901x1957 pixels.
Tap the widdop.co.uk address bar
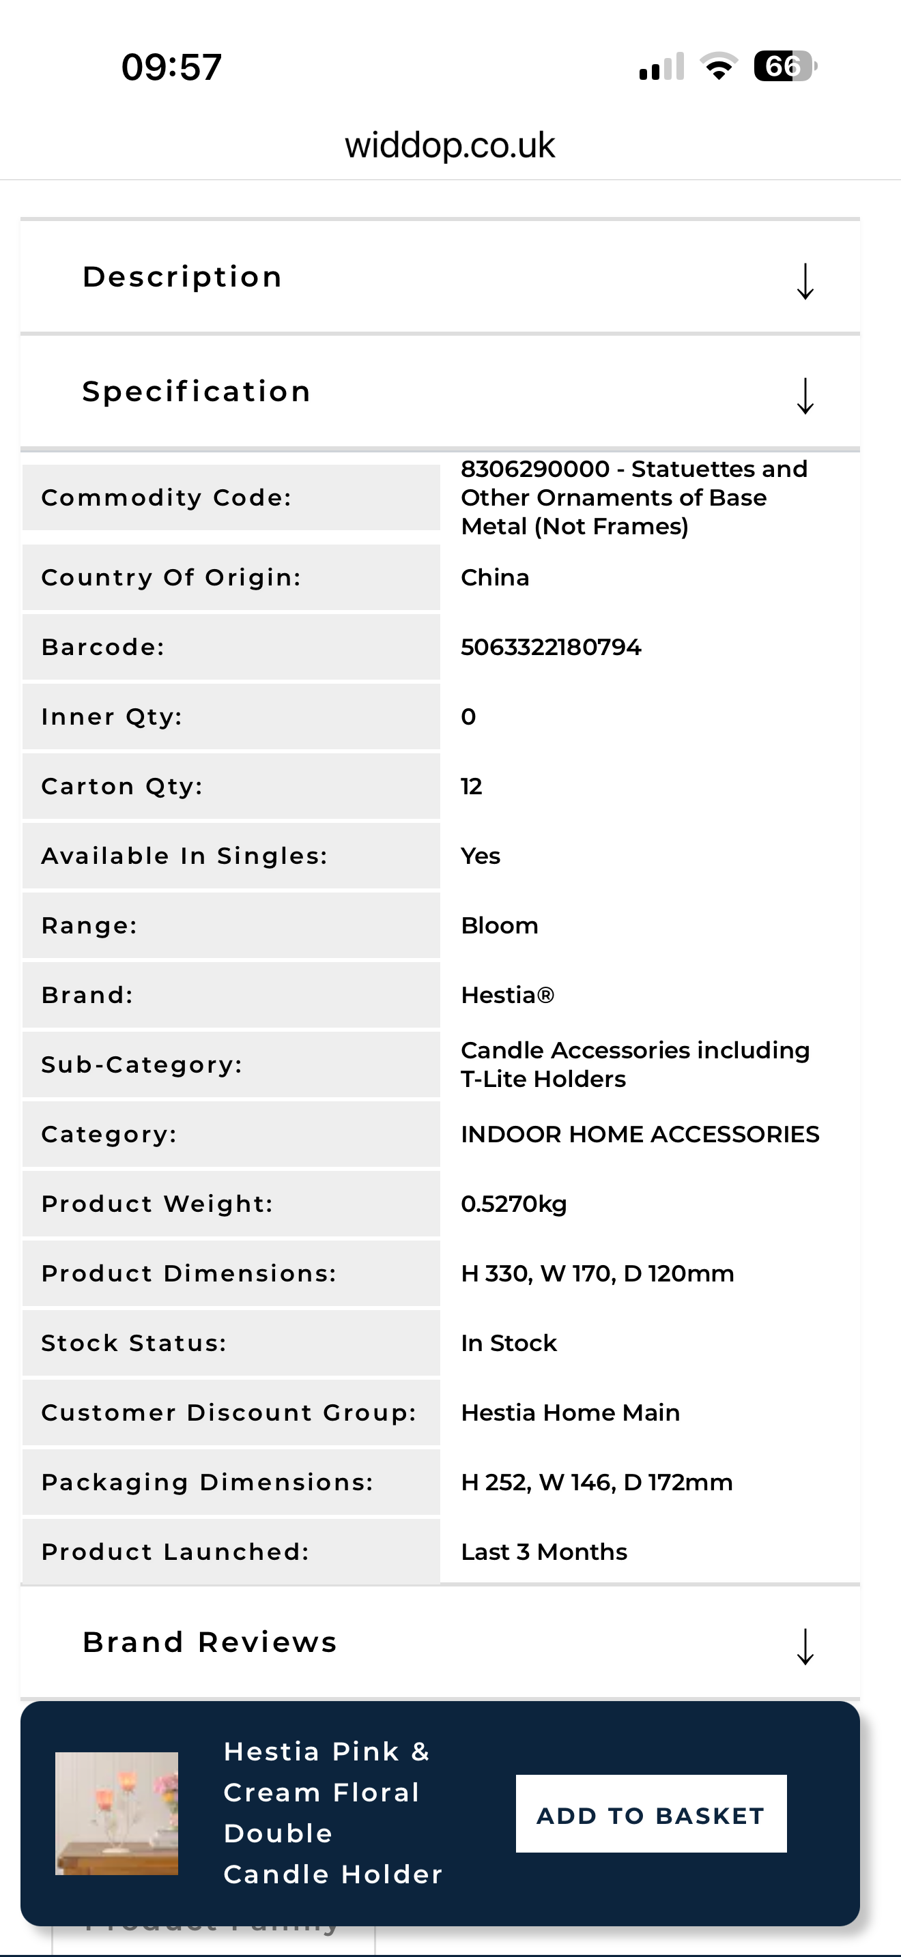pos(450,145)
